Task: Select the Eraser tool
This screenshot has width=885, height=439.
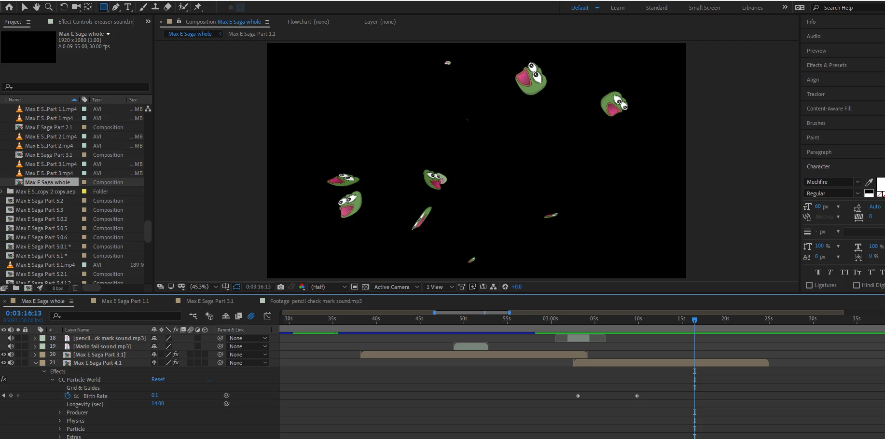Action: coord(167,7)
